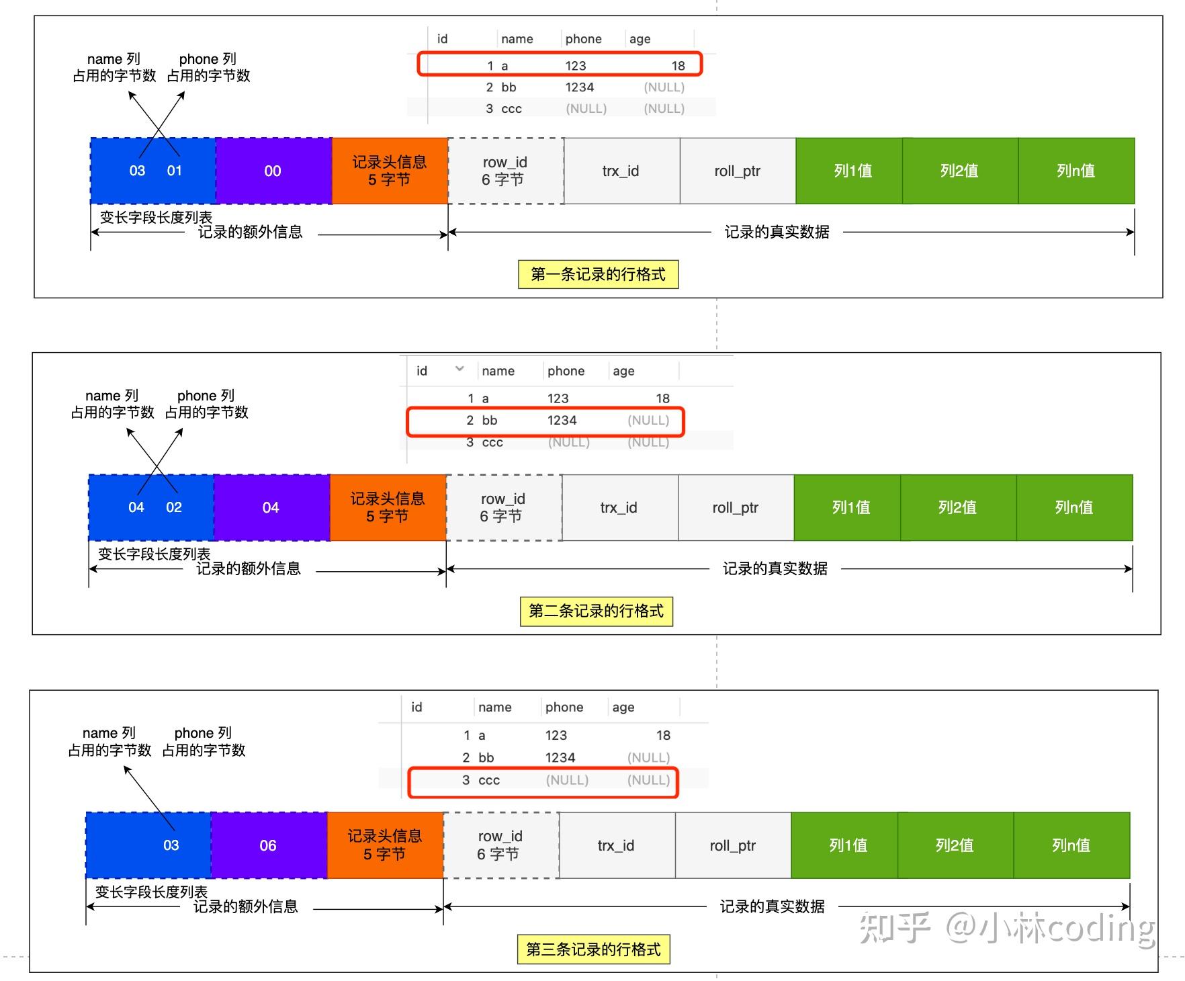Click row_id 6 字节 box in 第三条记录 diagram
Image resolution: width=1185 pixels, height=981 pixels.
pos(500,845)
